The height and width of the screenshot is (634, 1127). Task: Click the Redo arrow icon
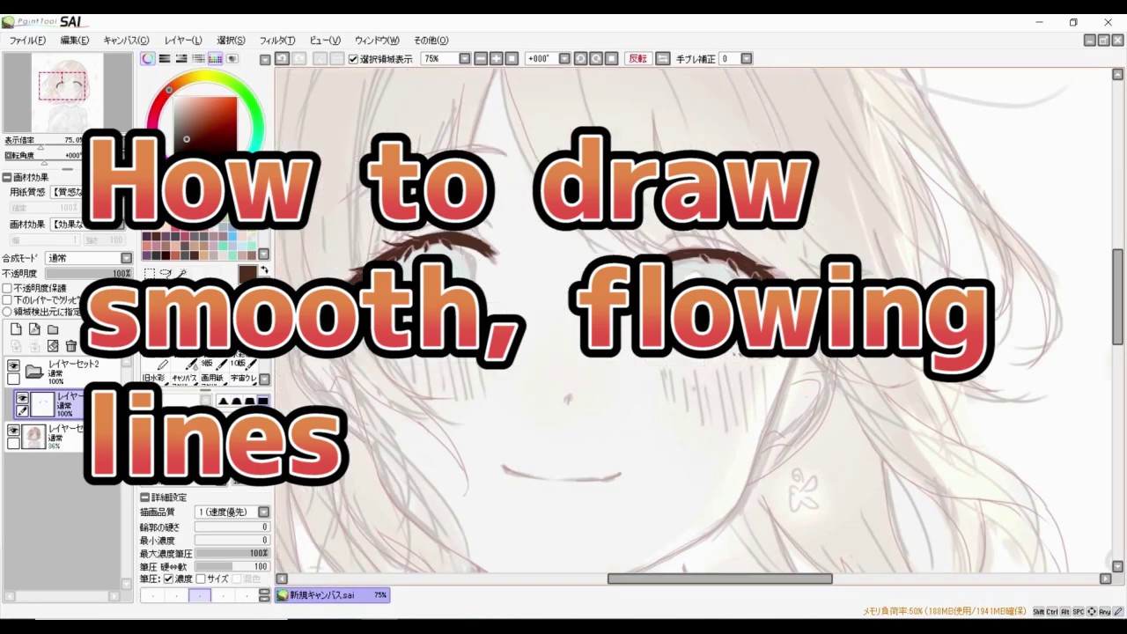[299, 59]
